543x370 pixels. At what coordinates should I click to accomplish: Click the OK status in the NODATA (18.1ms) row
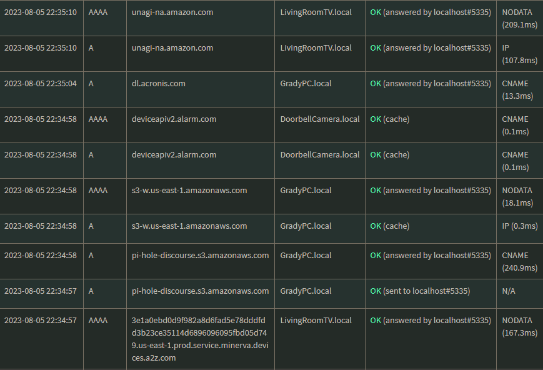(x=431, y=191)
